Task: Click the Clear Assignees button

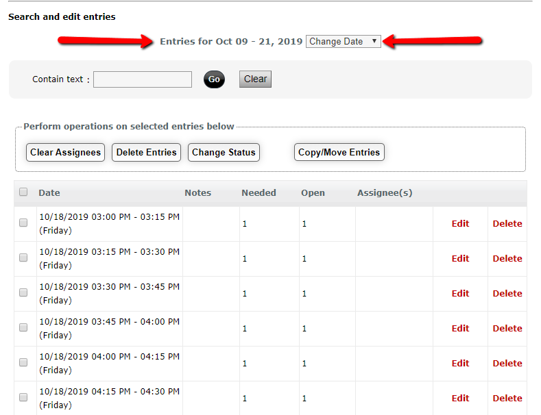Action: click(66, 152)
